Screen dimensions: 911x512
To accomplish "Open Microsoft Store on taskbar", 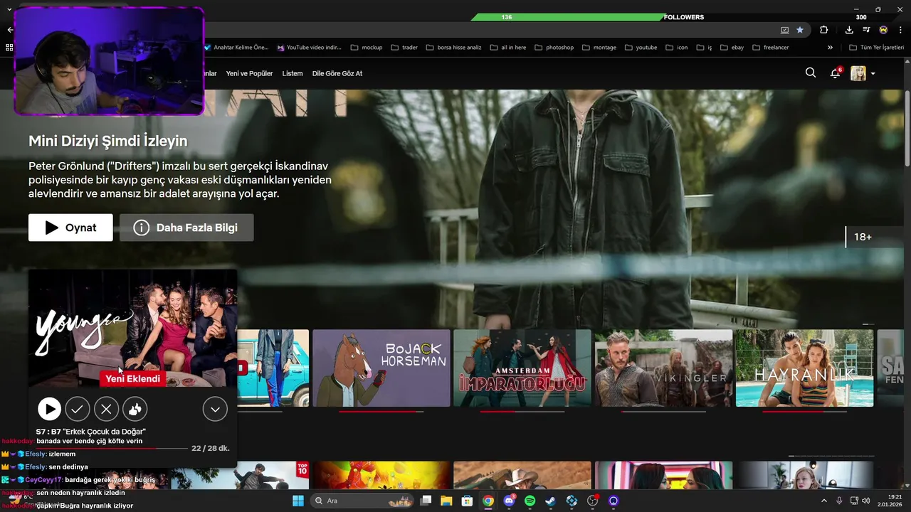I will point(467,501).
